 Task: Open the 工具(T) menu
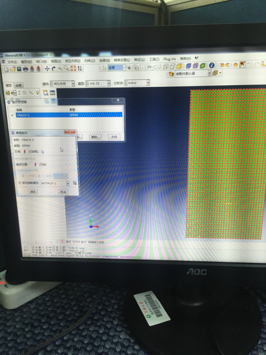(154, 59)
